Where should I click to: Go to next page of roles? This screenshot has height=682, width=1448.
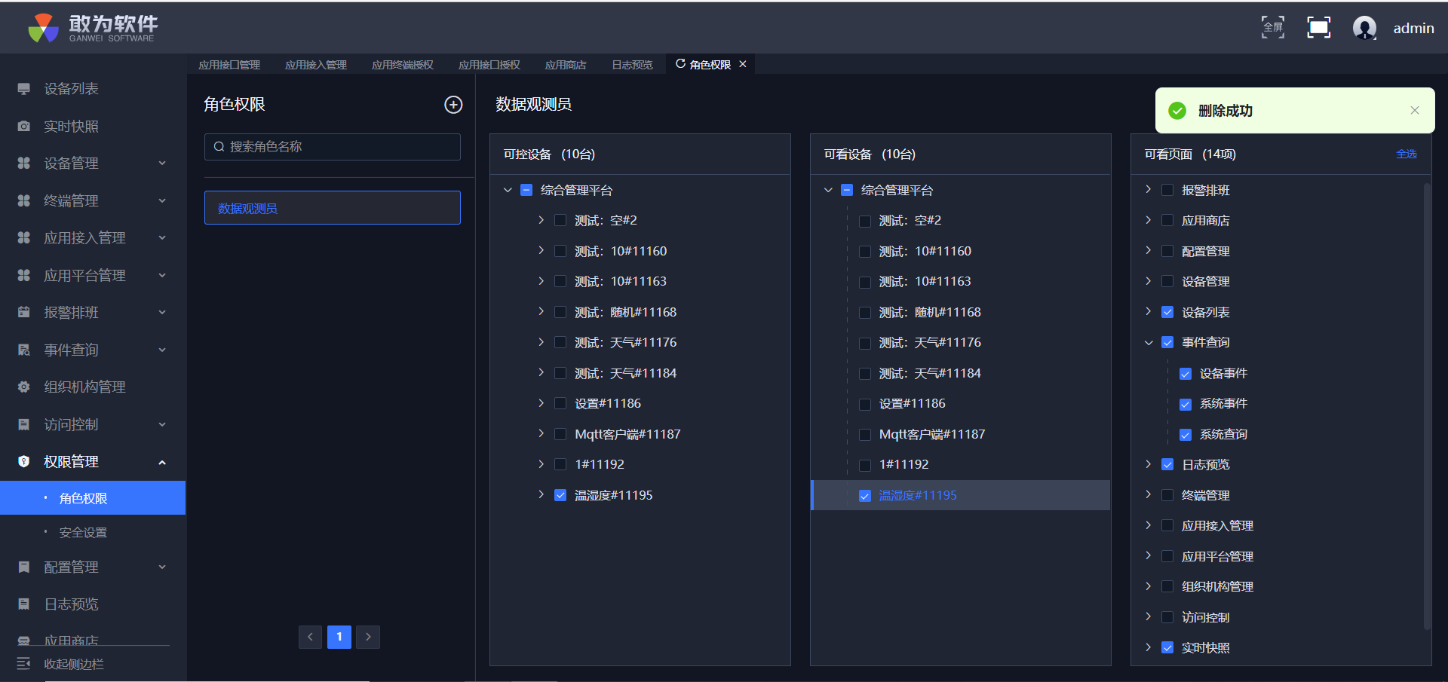368,637
